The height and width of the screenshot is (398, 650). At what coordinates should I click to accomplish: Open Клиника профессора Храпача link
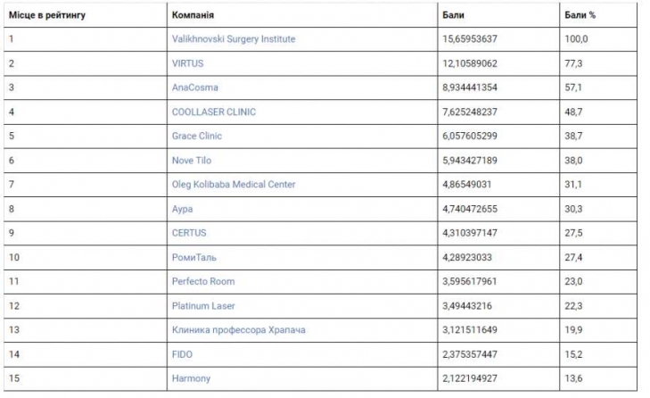coord(238,330)
